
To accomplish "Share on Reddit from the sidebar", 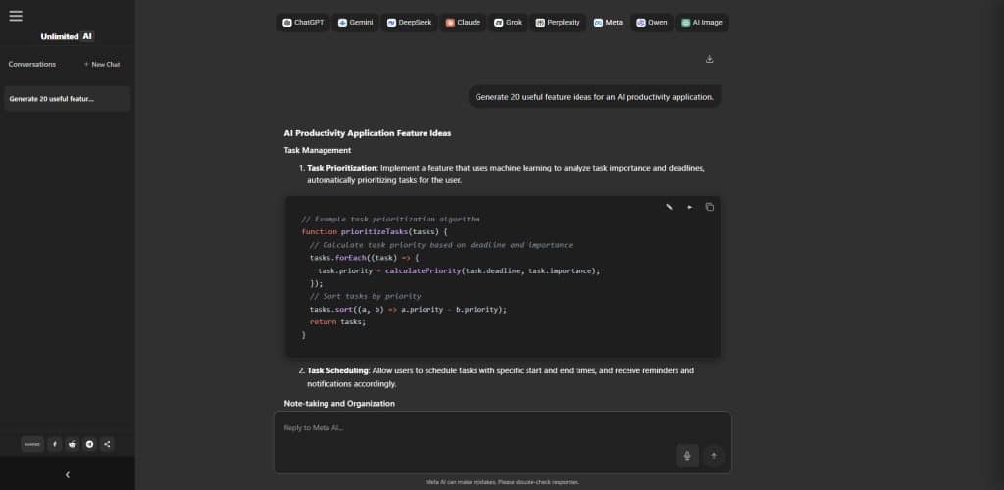I will point(73,444).
